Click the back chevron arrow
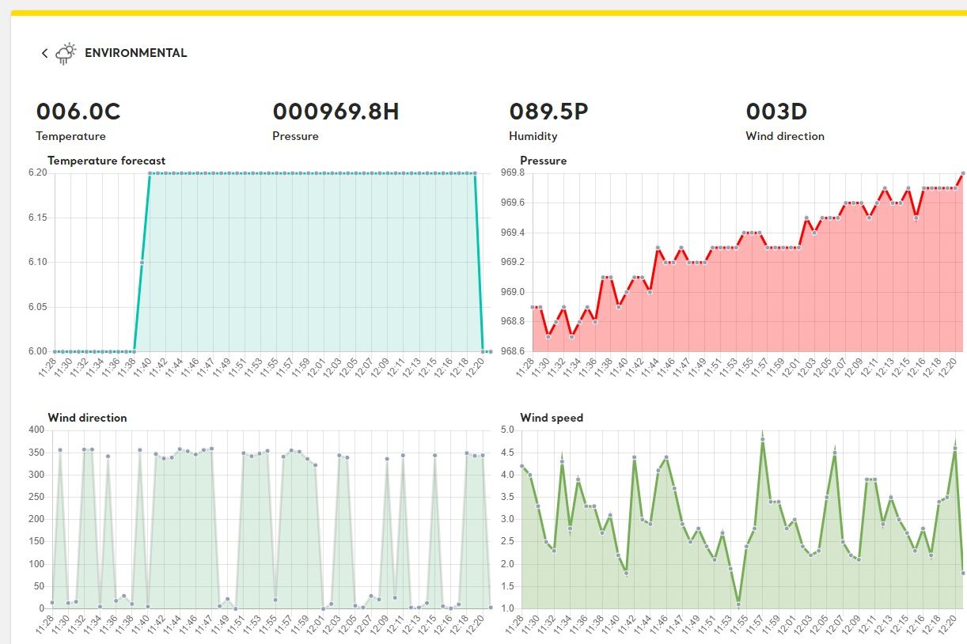Viewport: 967px width, 644px height. tap(44, 53)
